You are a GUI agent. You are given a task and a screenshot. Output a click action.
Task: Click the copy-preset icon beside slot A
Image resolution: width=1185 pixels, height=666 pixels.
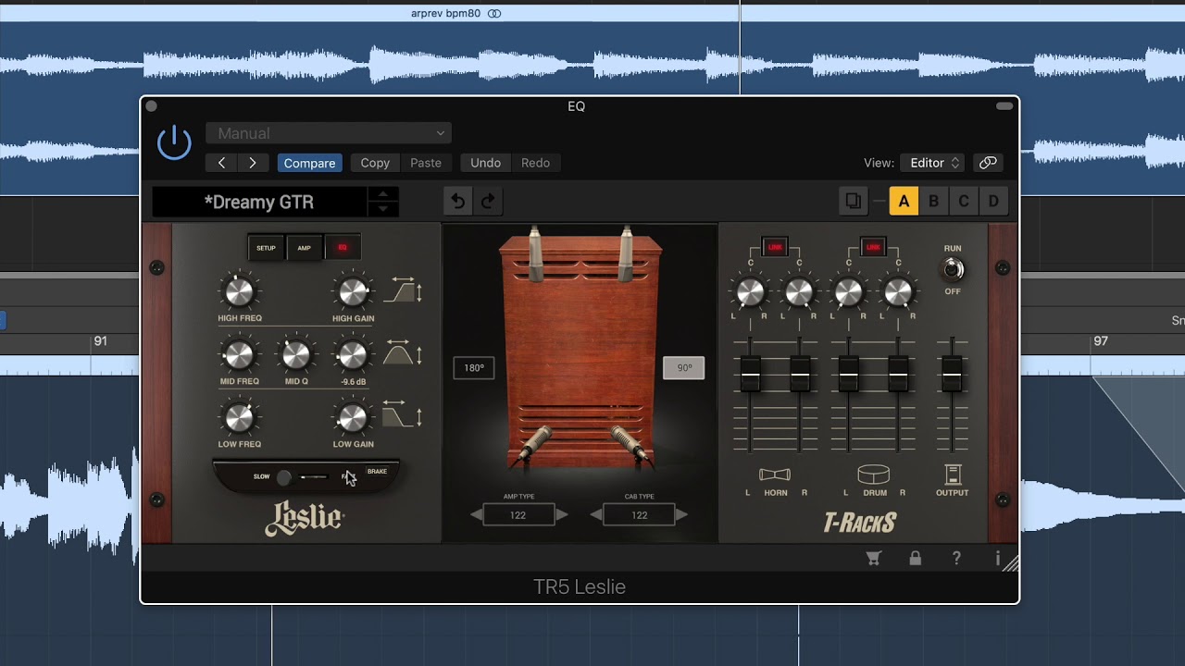pyautogui.click(x=854, y=201)
